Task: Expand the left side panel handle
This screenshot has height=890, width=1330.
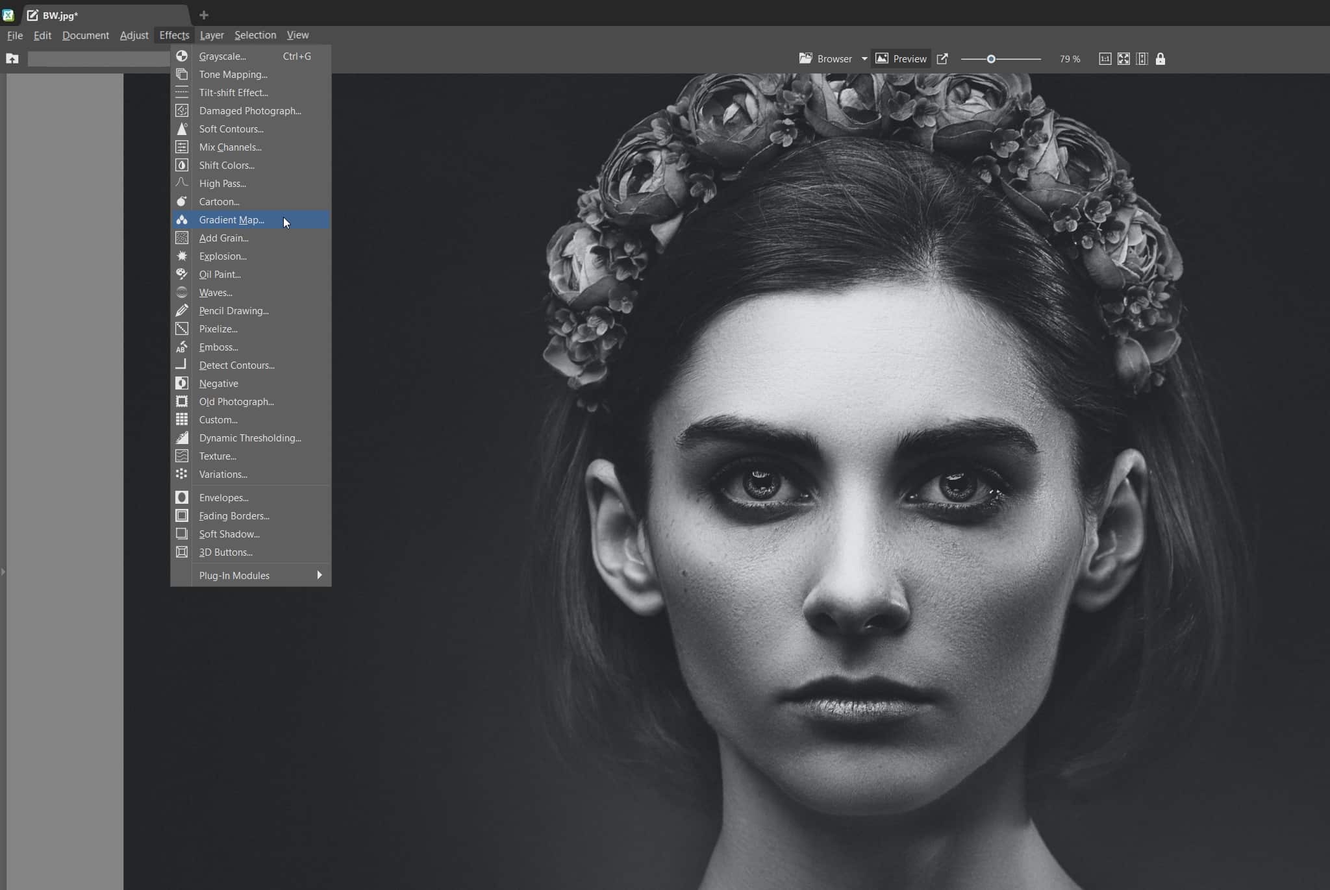Action: coord(3,572)
